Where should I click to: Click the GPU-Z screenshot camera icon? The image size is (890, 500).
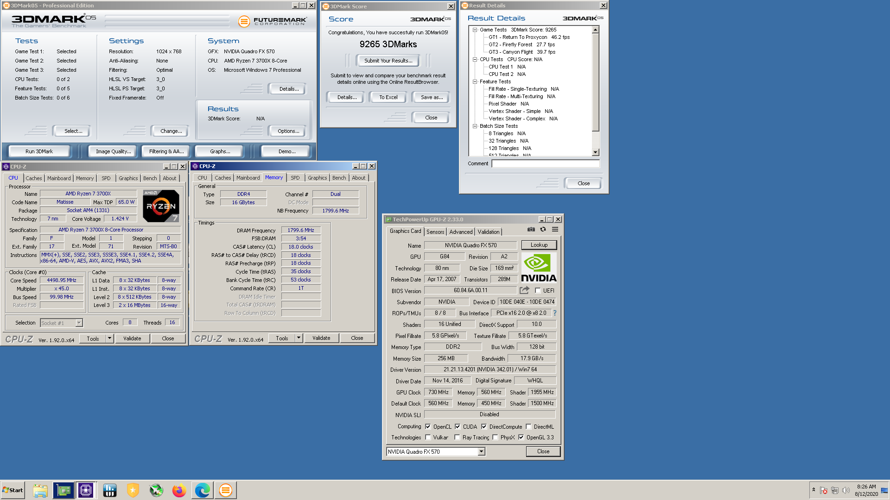point(531,229)
